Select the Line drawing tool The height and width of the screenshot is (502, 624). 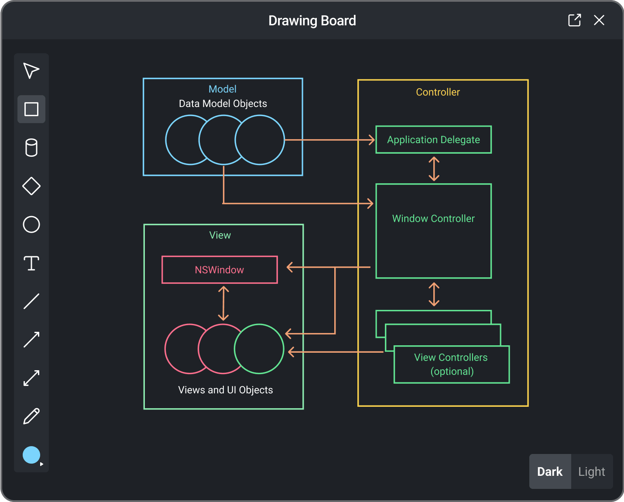point(31,301)
